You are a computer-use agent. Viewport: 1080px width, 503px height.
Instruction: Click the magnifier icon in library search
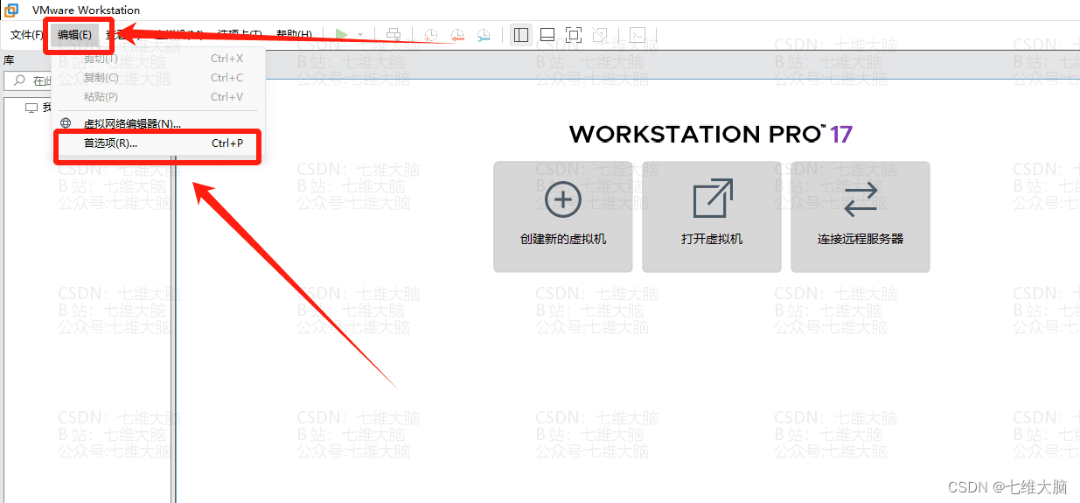coord(19,80)
